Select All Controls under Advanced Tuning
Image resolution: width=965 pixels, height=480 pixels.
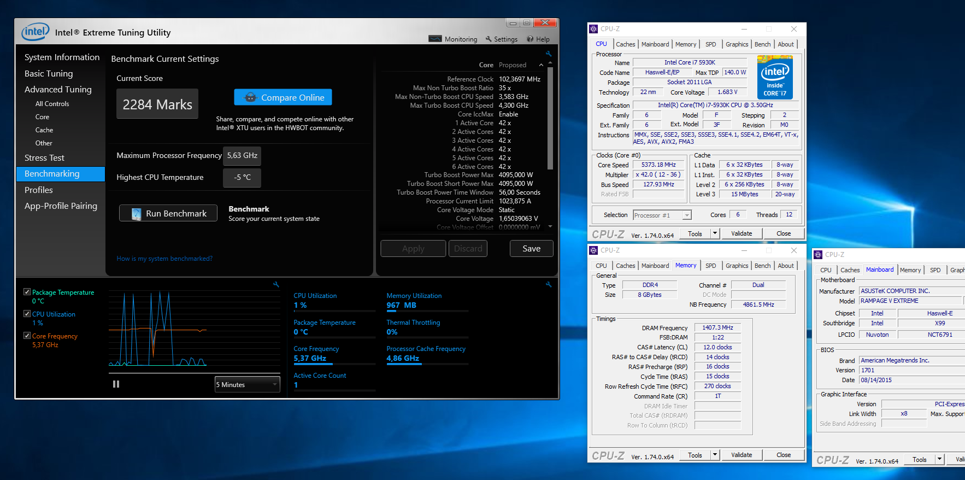[x=52, y=104]
